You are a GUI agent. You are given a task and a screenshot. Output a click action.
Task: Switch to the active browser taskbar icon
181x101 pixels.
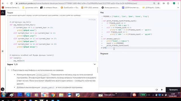coord(45,95)
